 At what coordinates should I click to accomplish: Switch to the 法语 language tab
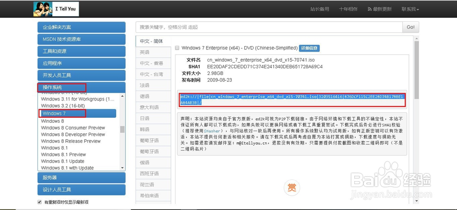[153, 85]
